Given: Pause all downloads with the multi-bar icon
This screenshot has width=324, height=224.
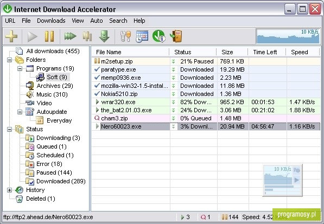Looking at the screenshot, I should click(x=87, y=36).
